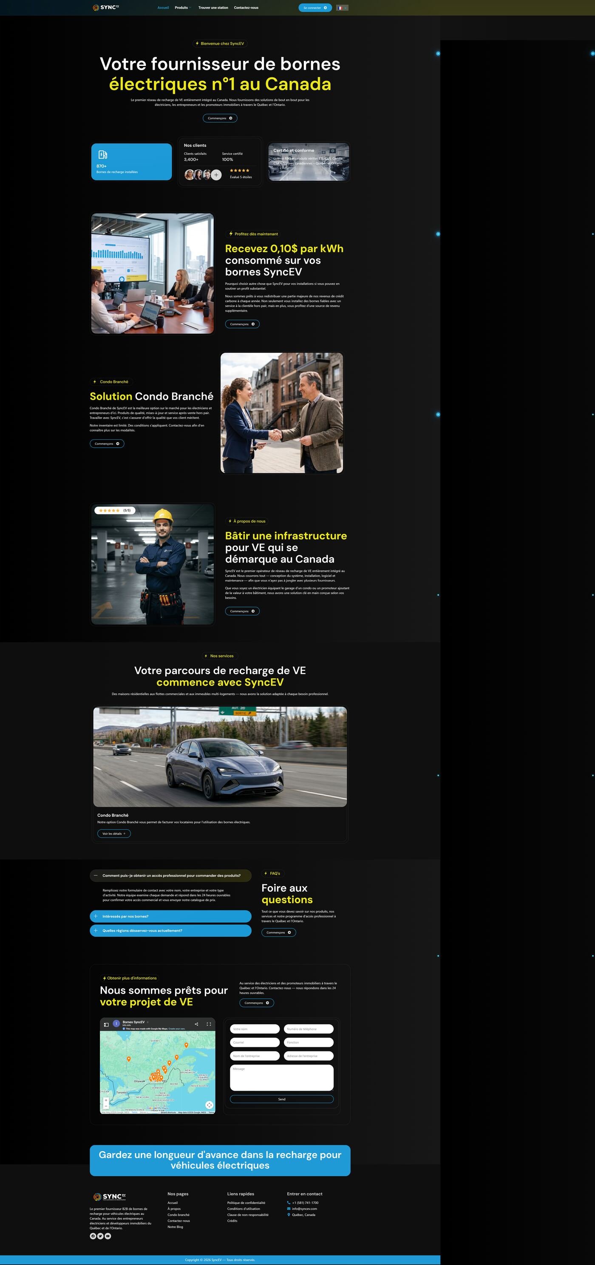Star the Bornes SyncEV map

pos(148,1022)
